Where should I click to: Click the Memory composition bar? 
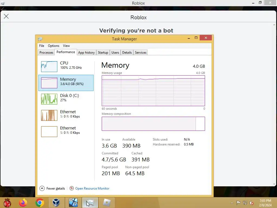[x=153, y=124]
